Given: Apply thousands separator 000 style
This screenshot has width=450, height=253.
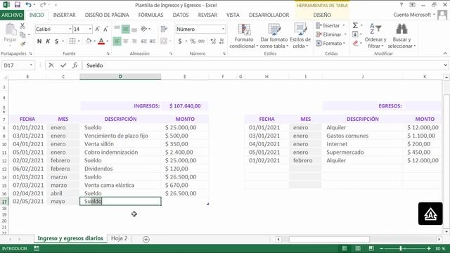Looking at the screenshot, I should [x=202, y=41].
